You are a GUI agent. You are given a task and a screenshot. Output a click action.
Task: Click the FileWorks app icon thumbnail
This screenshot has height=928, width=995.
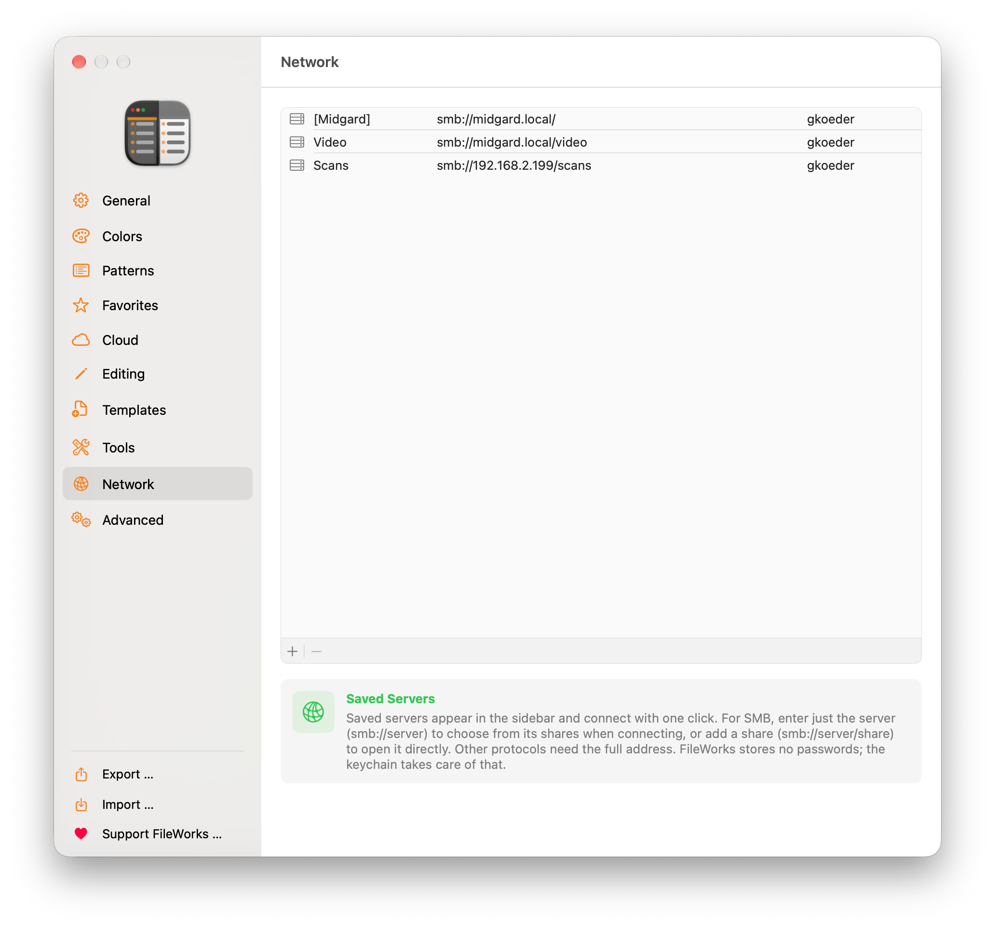tap(158, 133)
